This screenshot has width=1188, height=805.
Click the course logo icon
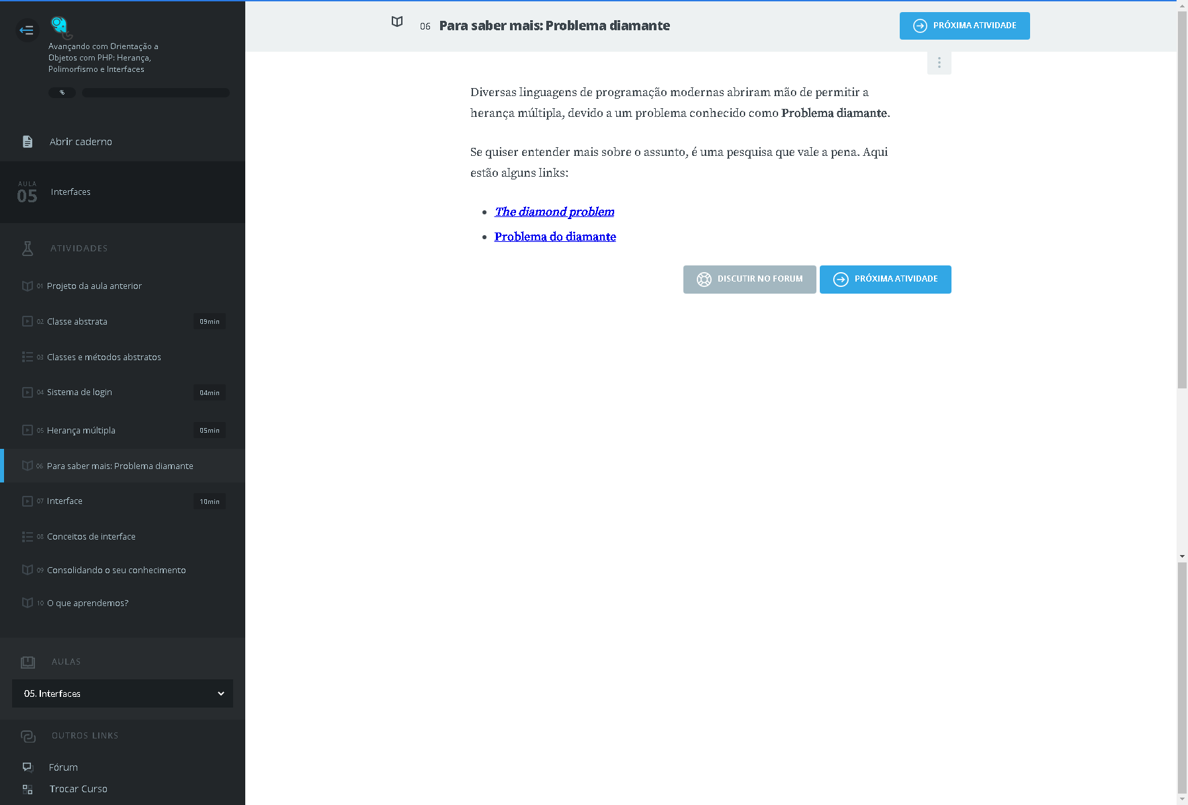coord(60,26)
